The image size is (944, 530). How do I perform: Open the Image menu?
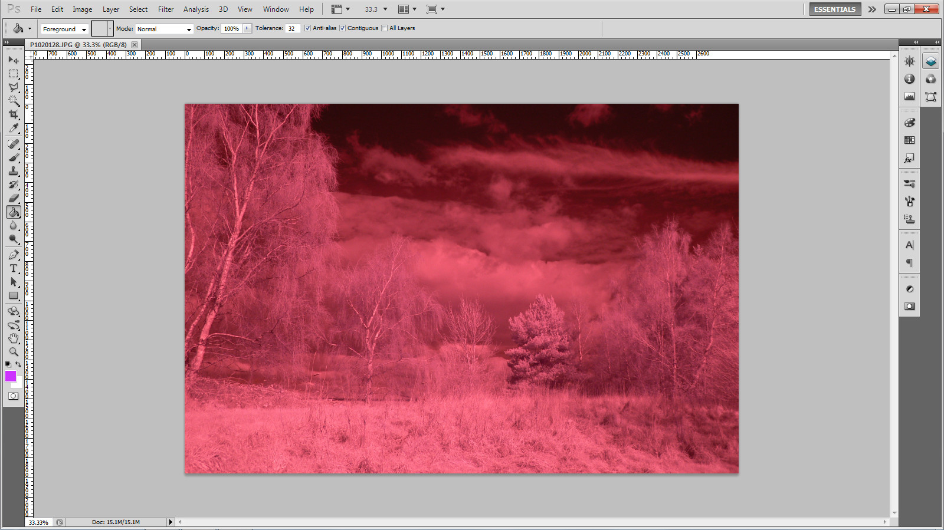point(83,9)
